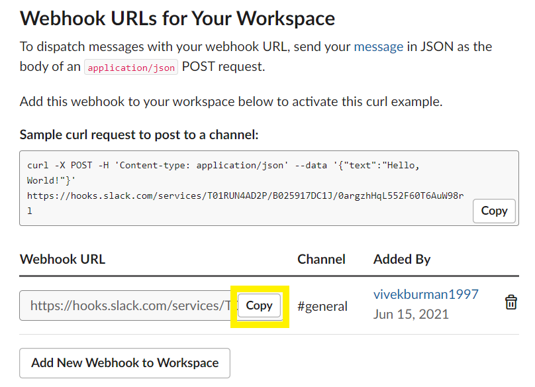Open the message documentation link
This screenshot has height=387, width=535.
coord(378,46)
